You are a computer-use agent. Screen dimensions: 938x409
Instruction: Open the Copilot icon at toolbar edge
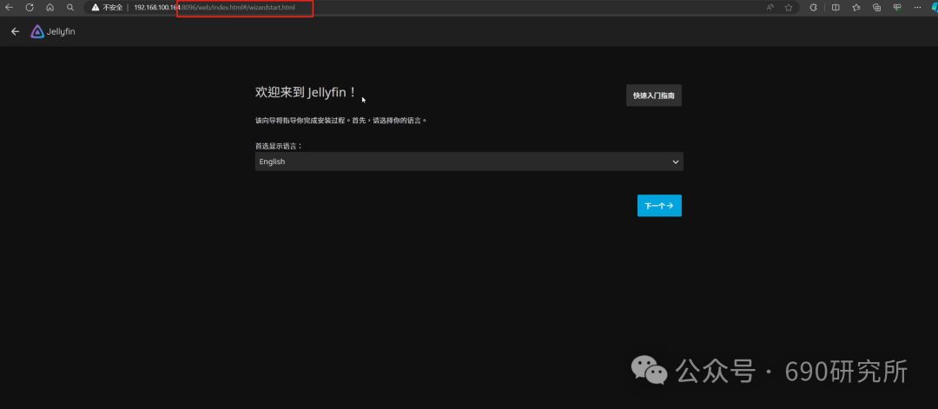(x=935, y=7)
